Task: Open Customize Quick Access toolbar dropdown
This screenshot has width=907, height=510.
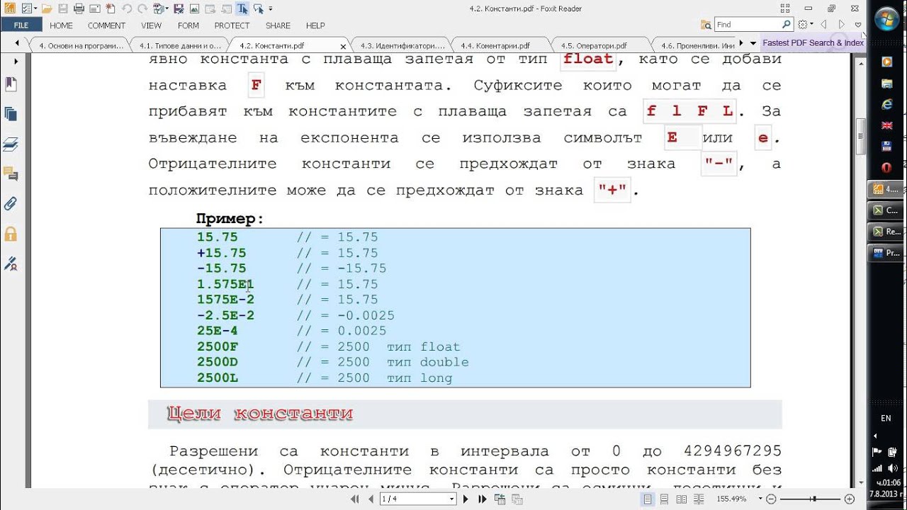Action: (x=270, y=9)
